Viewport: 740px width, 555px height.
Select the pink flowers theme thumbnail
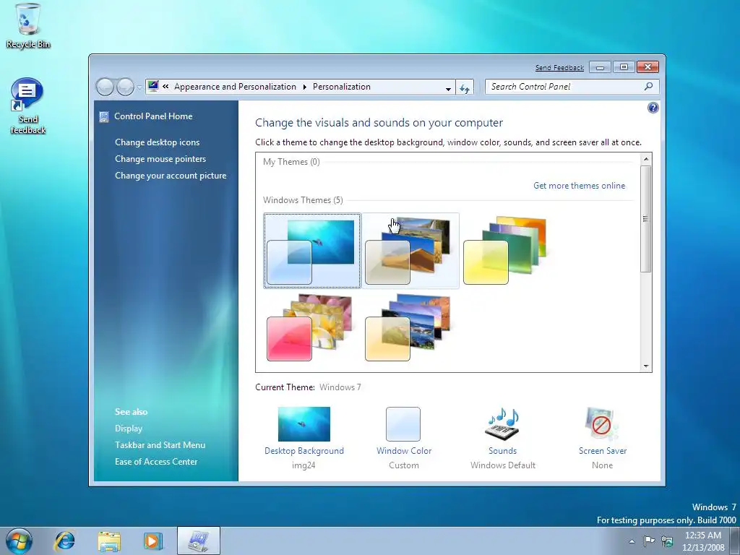pos(309,327)
